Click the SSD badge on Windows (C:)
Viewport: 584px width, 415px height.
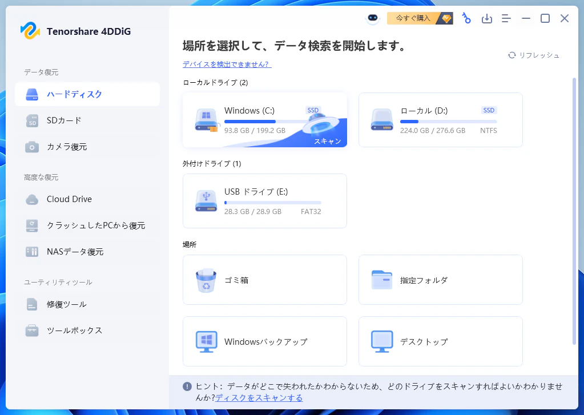[313, 110]
